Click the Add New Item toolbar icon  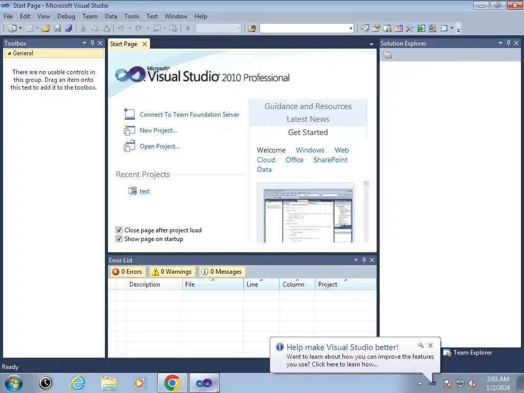tap(29, 29)
